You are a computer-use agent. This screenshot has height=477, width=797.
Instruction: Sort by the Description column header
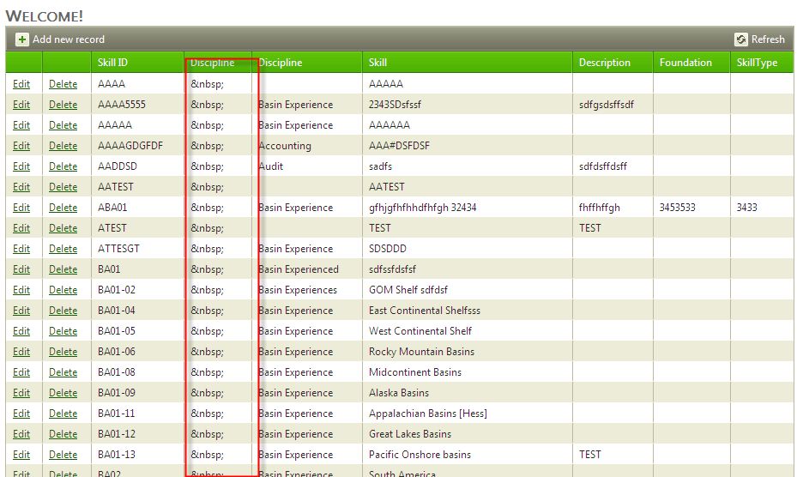tap(604, 62)
